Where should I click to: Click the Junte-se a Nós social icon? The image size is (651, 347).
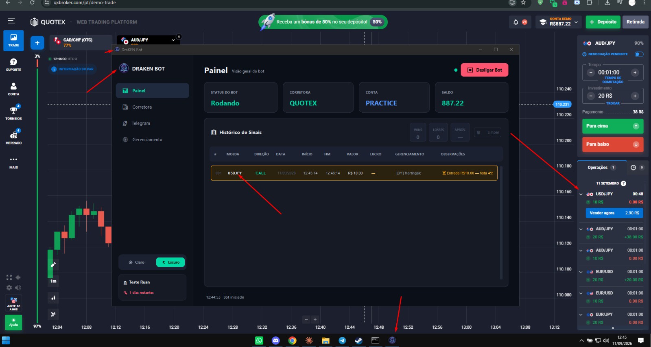pos(13,304)
